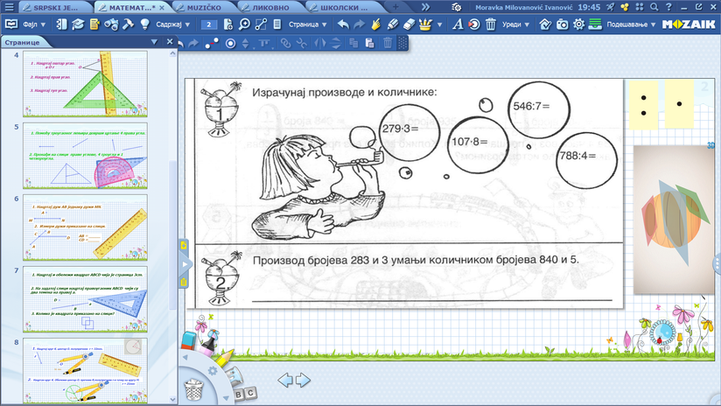Open the pencil cup drawing tools
Viewport: 721px width, 406px height.
[425, 24]
